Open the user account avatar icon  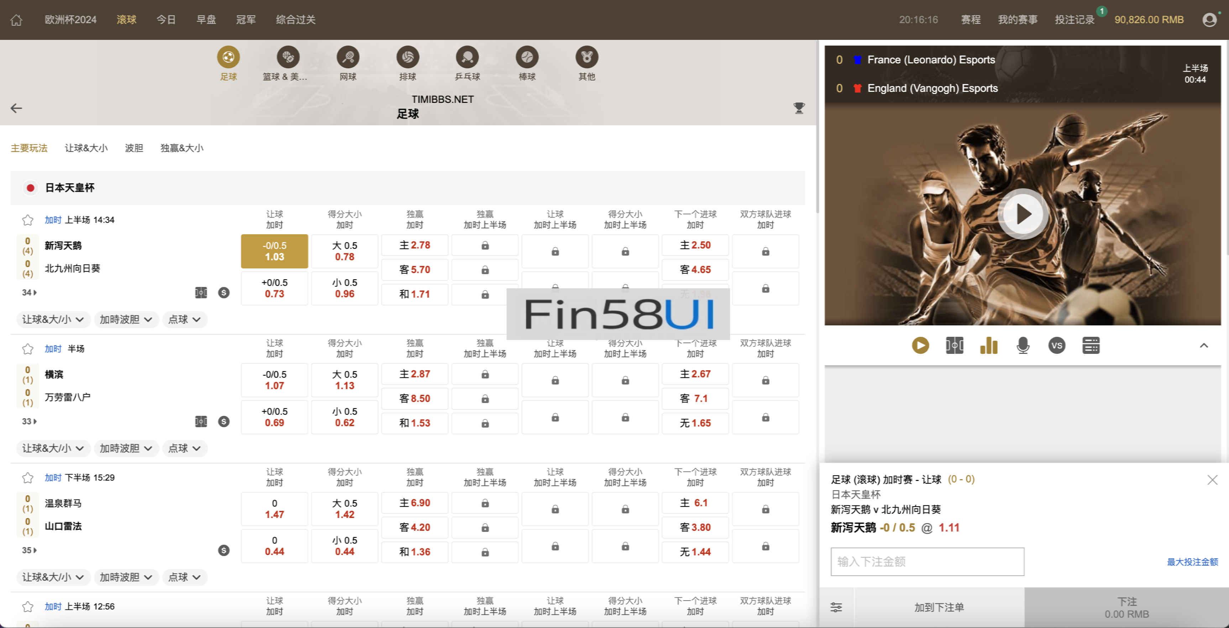[x=1209, y=20]
